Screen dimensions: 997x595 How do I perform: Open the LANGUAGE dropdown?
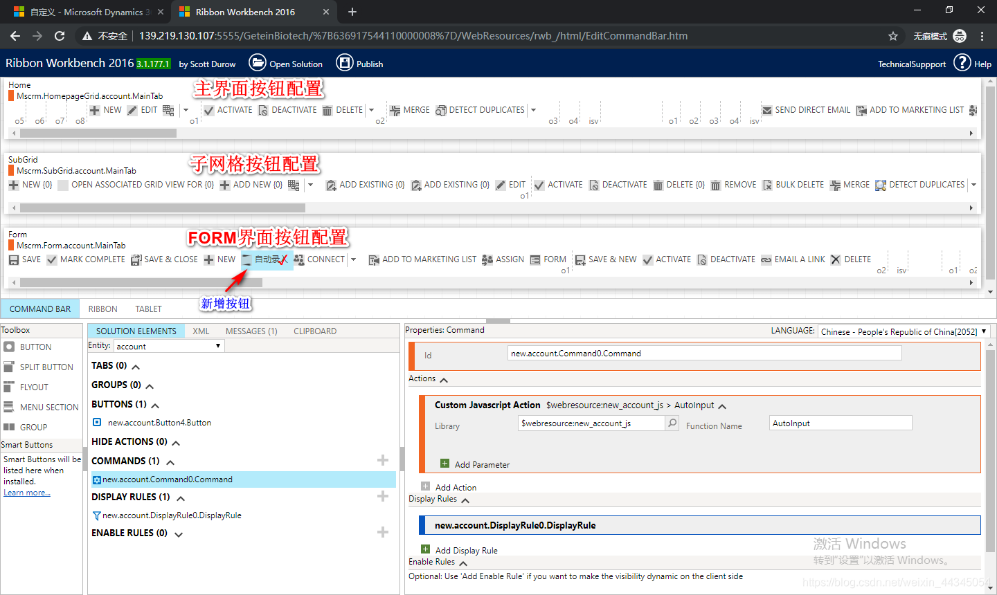904,331
